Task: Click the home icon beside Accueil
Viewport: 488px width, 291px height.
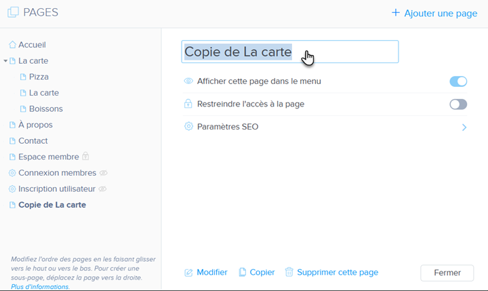Action: (12, 45)
